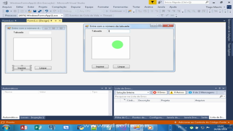Click the list box in the designer form
This screenshot has height=131, width=233.
tap(32, 49)
